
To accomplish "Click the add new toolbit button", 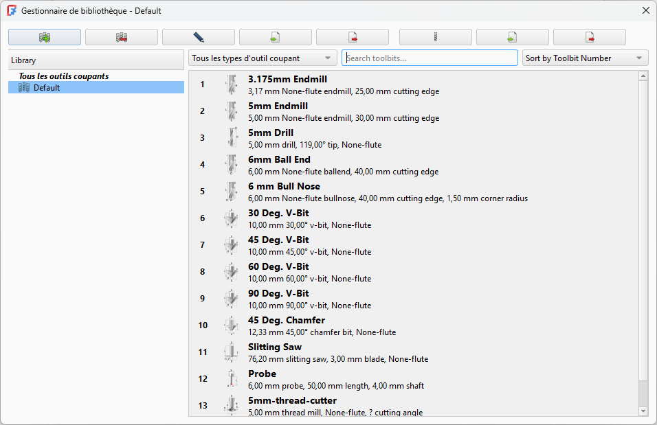I will coord(436,37).
